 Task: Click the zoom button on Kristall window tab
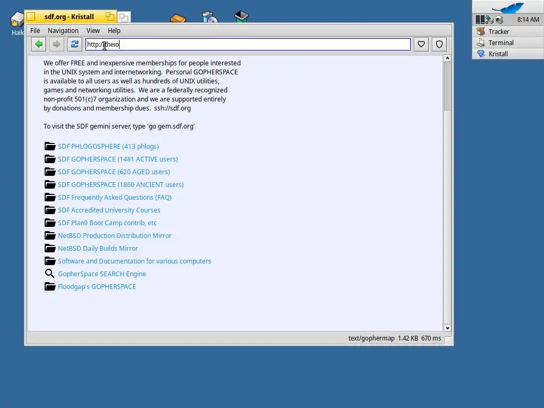coord(110,16)
